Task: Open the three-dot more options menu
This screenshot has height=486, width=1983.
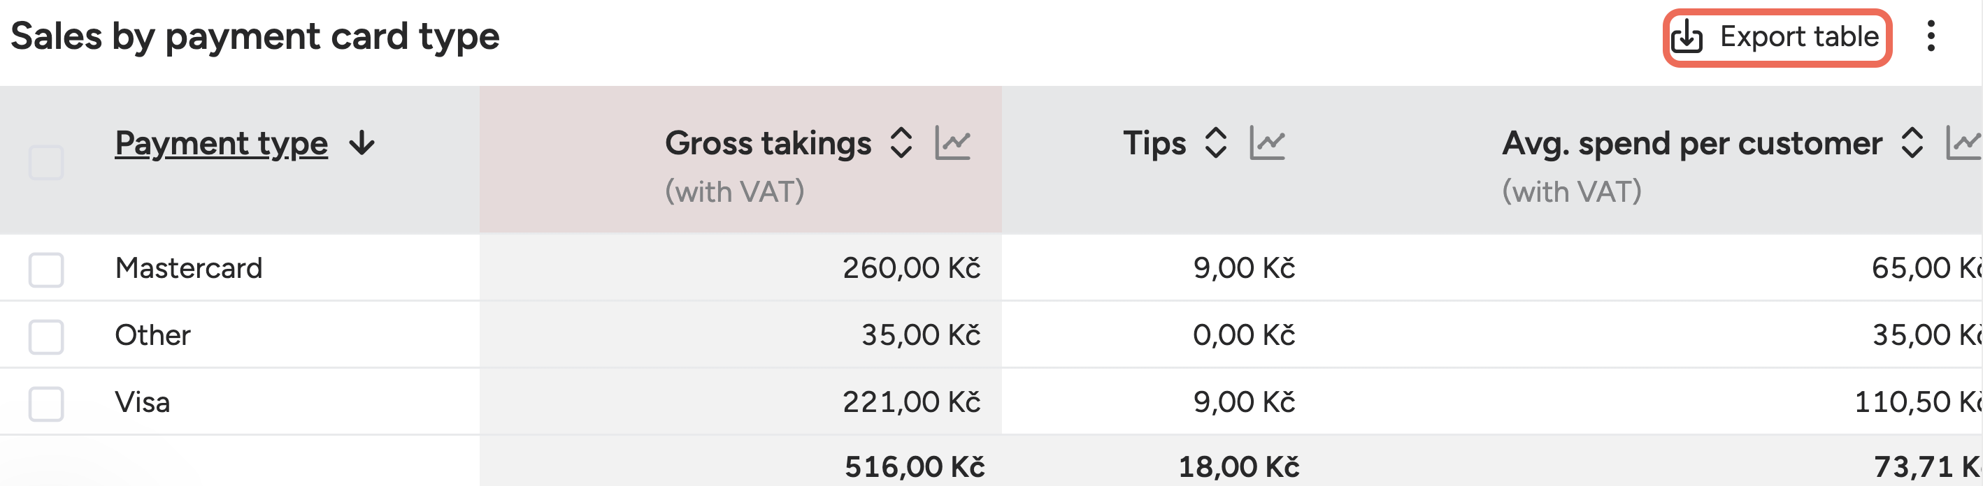Action: pyautogui.click(x=1931, y=36)
